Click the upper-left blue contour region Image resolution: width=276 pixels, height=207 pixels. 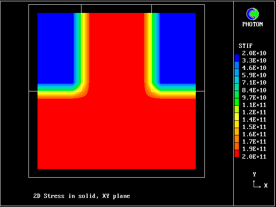tap(55, 47)
